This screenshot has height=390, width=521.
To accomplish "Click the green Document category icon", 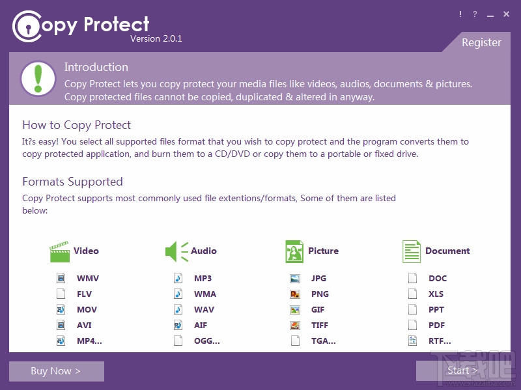I will click(x=411, y=251).
